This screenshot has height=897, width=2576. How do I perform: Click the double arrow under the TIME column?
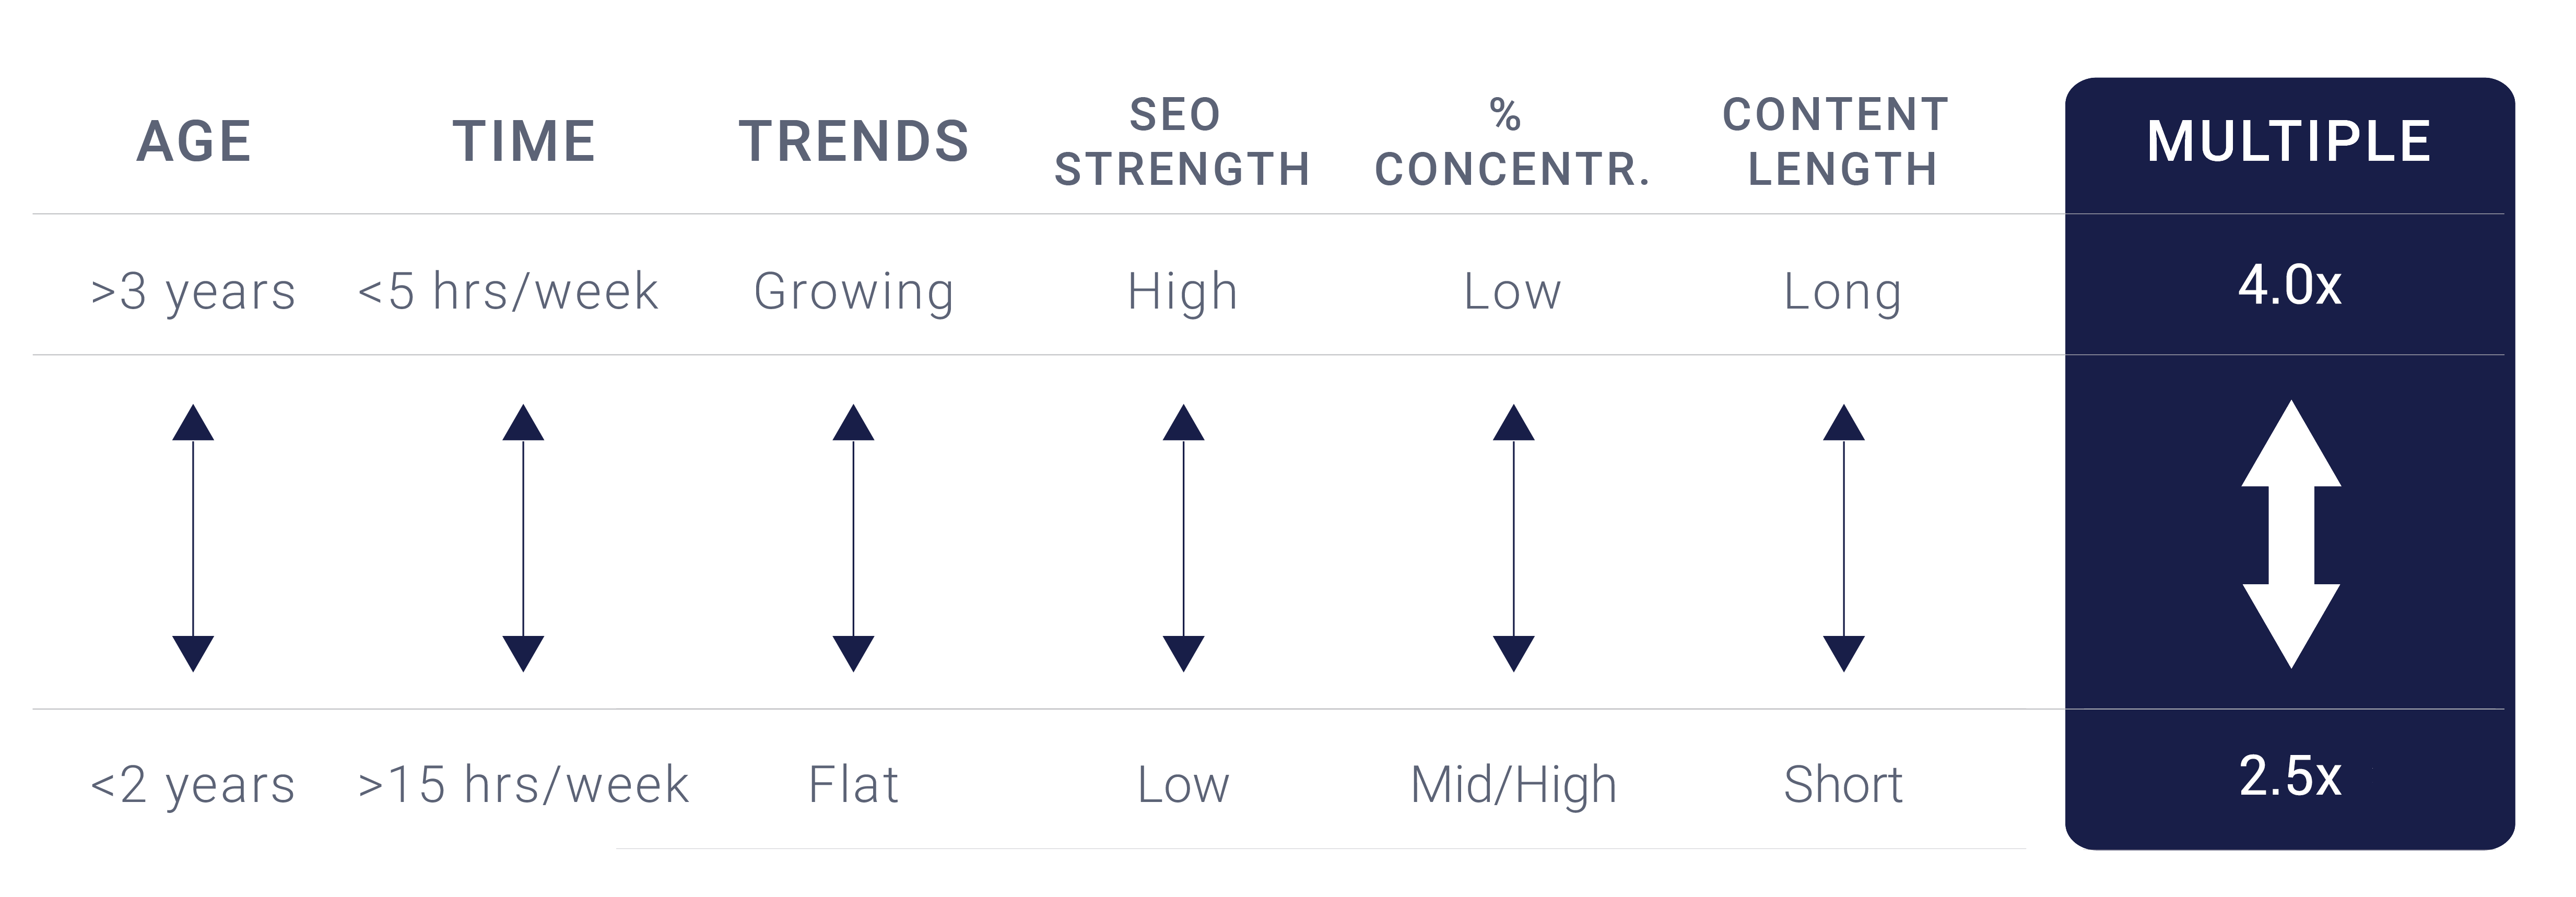(523, 537)
